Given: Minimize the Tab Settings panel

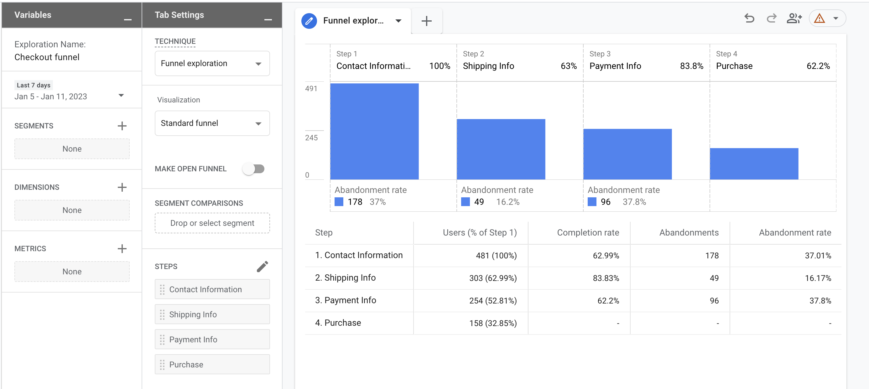Looking at the screenshot, I should pyautogui.click(x=268, y=20).
